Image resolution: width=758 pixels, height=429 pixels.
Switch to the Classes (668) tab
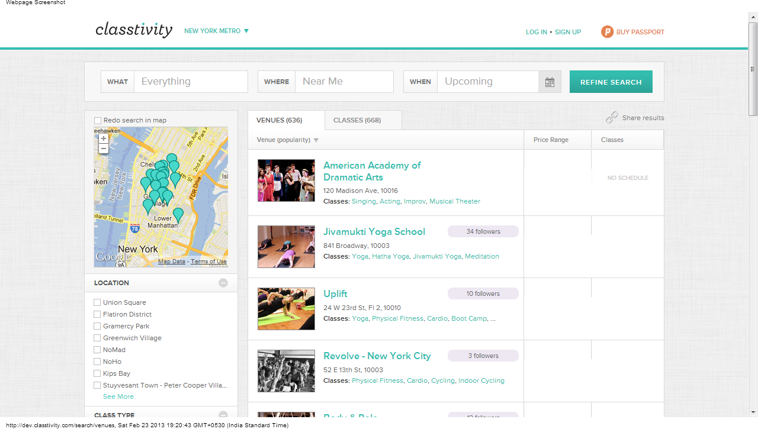[357, 120]
